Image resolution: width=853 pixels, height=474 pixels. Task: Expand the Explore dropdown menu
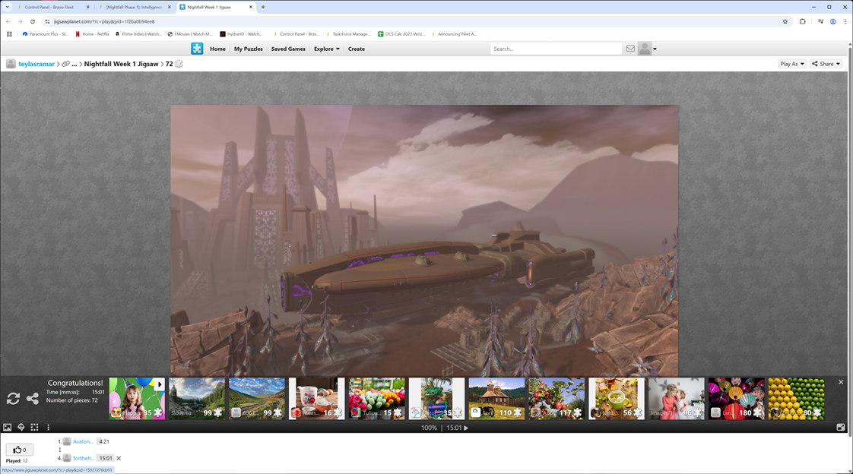326,49
